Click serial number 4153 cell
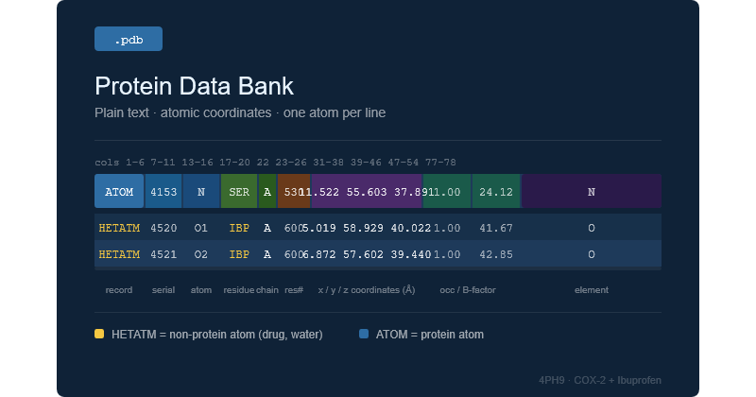This screenshot has width=756, height=397. click(x=163, y=191)
